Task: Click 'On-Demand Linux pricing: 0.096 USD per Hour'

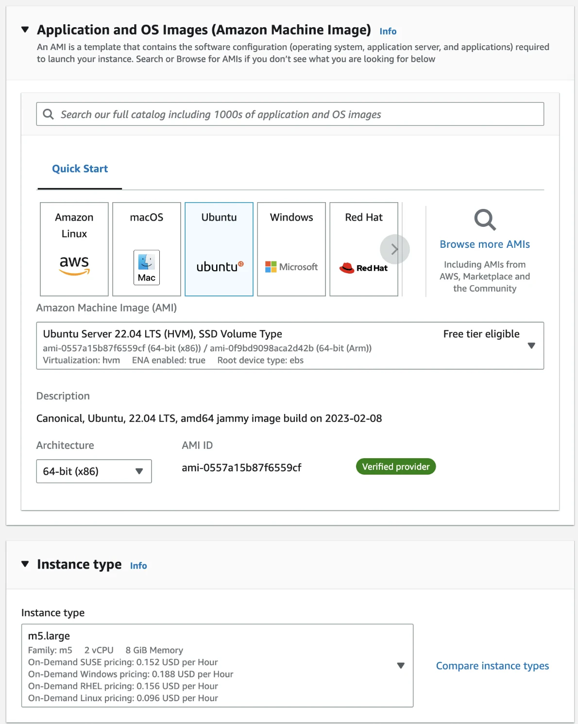Action: coord(123,698)
